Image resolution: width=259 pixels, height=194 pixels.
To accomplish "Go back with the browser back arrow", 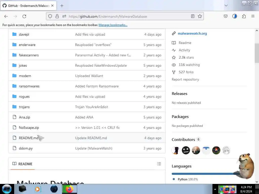I will pyautogui.click(x=6, y=16).
